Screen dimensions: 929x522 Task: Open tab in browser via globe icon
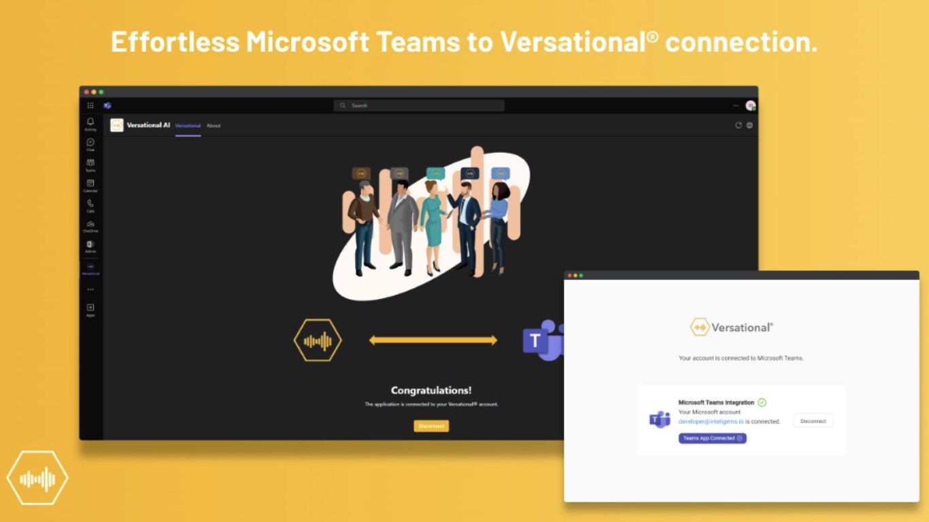pos(749,125)
